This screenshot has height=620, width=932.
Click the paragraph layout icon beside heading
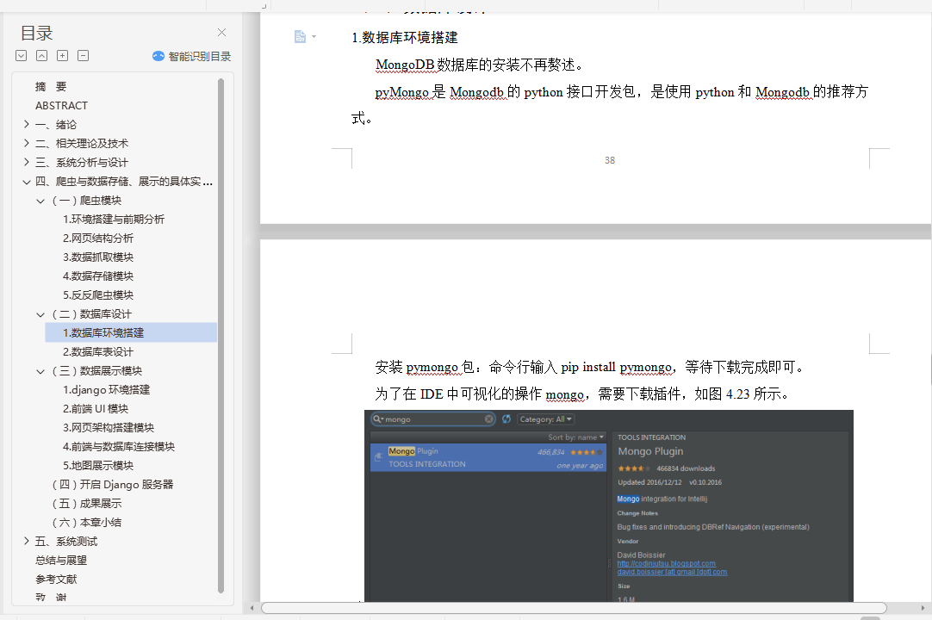pyautogui.click(x=300, y=37)
